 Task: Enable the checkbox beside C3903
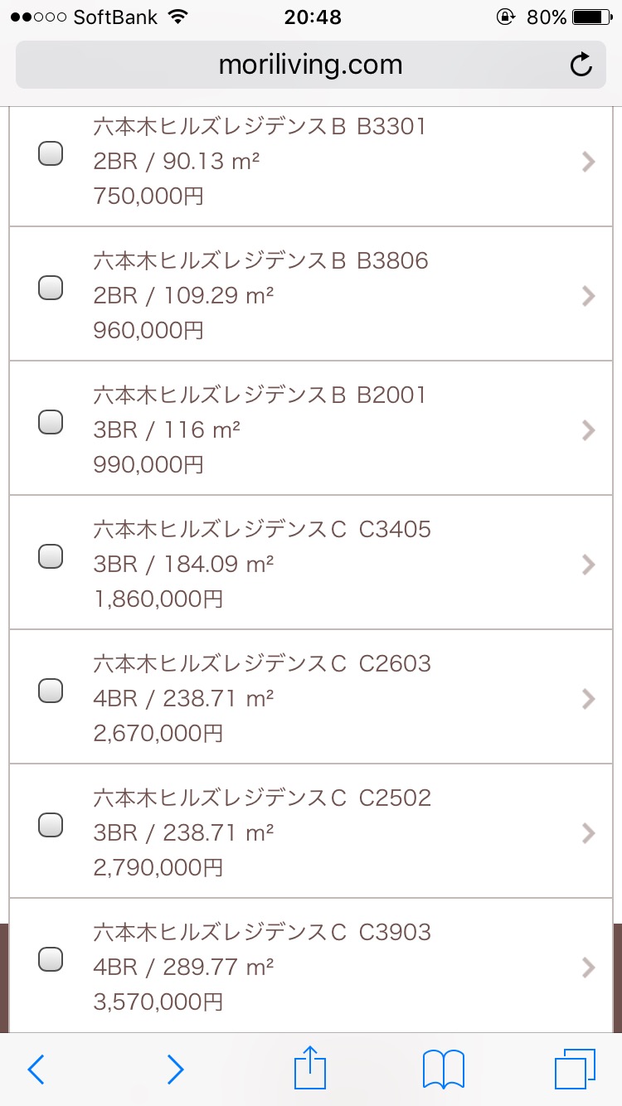pyautogui.click(x=51, y=959)
